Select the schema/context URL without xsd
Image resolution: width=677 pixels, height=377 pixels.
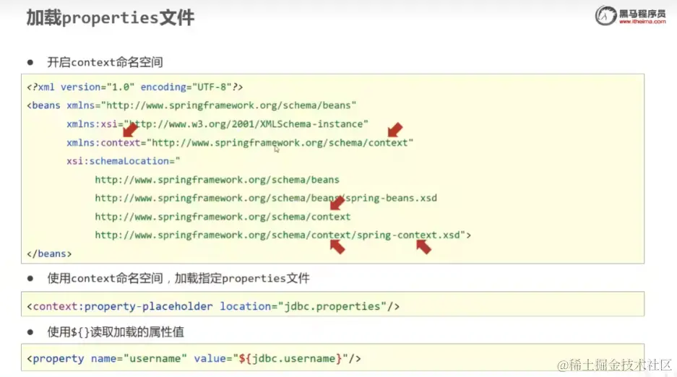coord(223,217)
